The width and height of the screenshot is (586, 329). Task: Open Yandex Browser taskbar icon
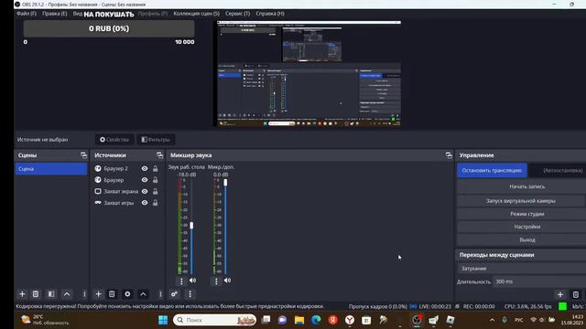pyautogui.click(x=350, y=320)
